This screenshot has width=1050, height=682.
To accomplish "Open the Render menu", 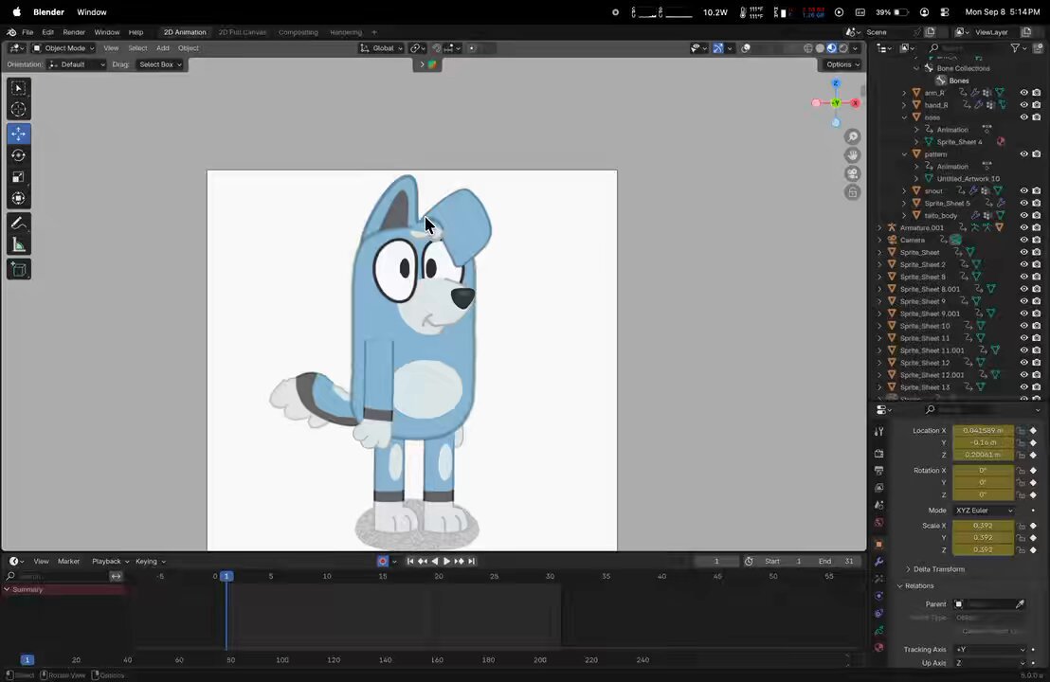I will point(74,32).
